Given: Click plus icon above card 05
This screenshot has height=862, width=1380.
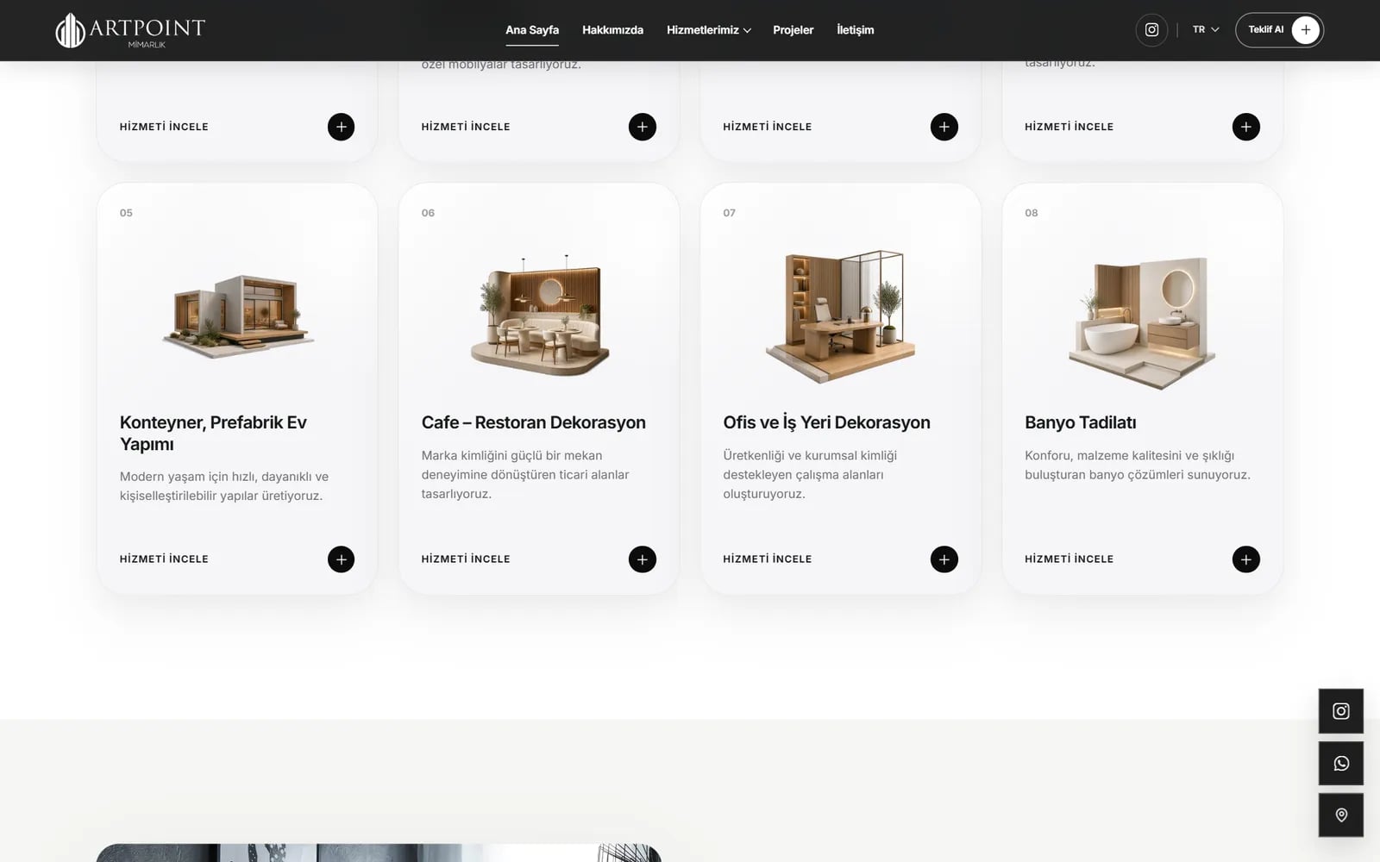Looking at the screenshot, I should coord(341,127).
